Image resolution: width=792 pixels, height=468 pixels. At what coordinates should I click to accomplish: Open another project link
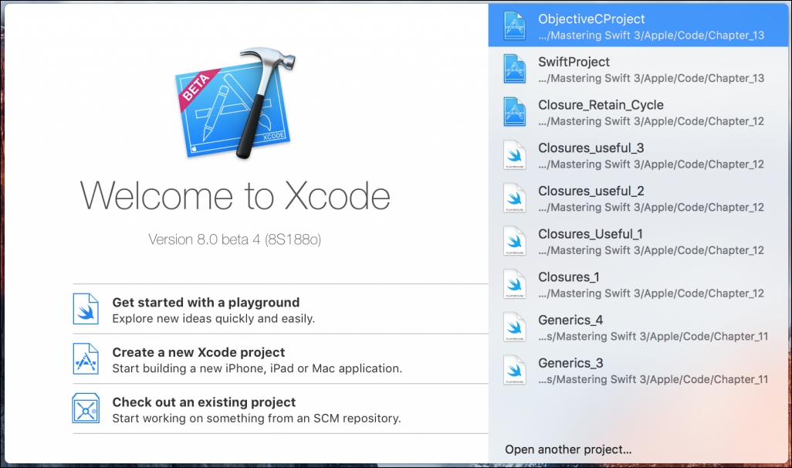(x=568, y=449)
